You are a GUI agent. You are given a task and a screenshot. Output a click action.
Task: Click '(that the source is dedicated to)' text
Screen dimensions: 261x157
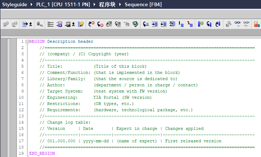(x=136, y=79)
